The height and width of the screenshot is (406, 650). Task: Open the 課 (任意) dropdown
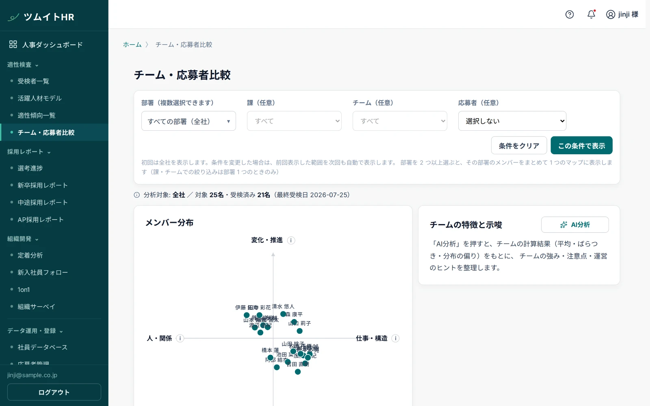pos(294,121)
